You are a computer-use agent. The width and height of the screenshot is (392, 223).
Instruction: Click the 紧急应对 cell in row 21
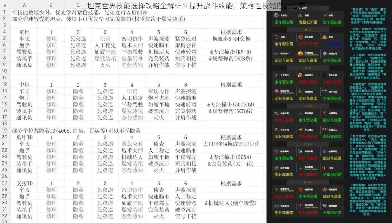[x=132, y=144]
